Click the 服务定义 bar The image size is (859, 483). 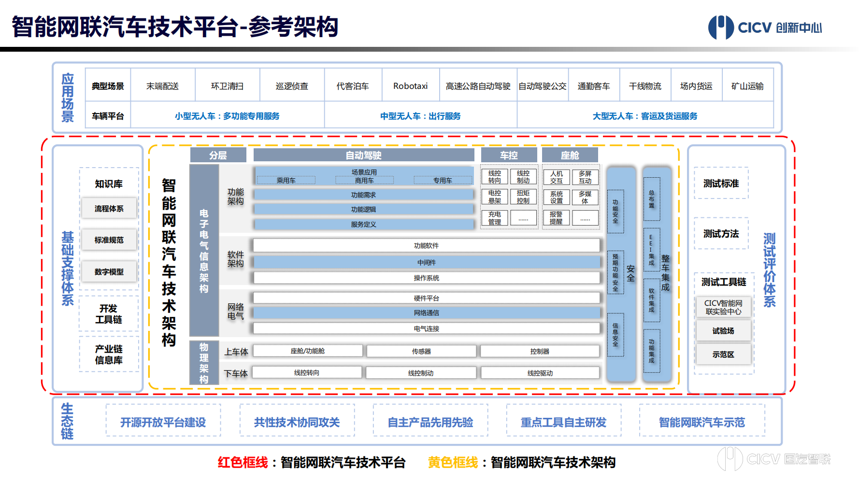click(x=363, y=224)
